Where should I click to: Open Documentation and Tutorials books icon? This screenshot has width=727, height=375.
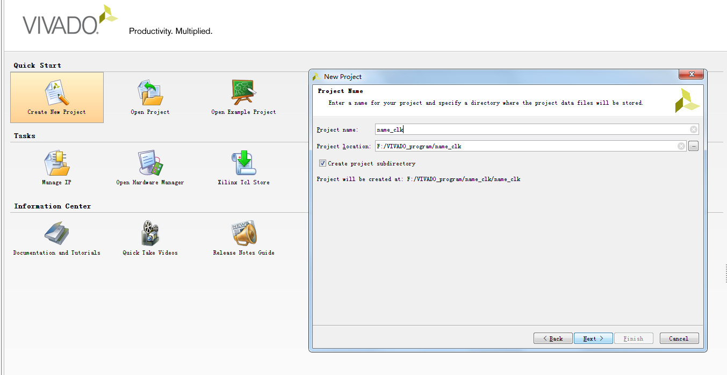coord(57,233)
